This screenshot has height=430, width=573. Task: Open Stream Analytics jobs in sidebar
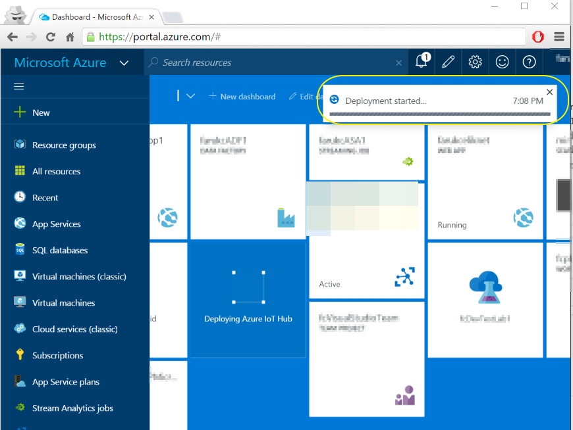[72, 408]
